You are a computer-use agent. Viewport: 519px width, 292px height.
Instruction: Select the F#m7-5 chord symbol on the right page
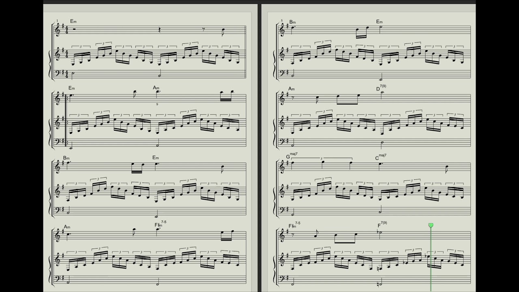(294, 224)
